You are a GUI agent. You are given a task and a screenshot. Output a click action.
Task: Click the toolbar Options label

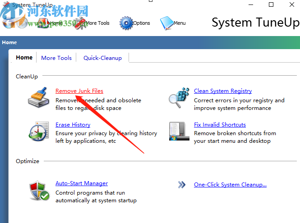click(x=141, y=23)
